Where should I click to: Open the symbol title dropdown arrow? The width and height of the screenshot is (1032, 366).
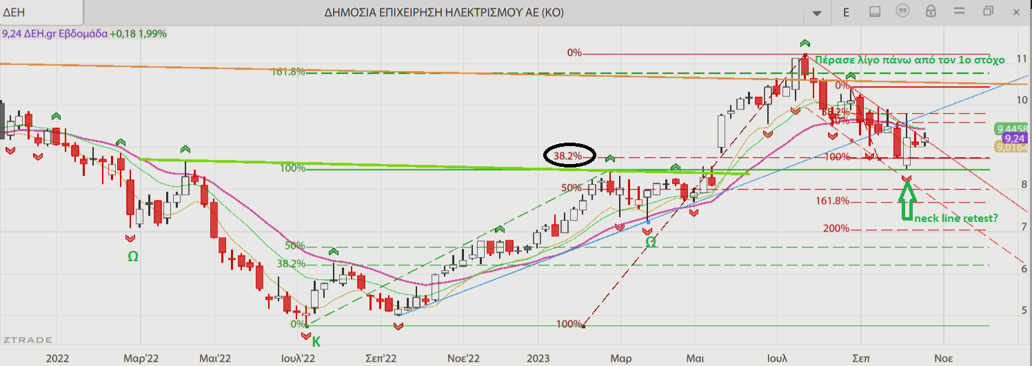pos(818,12)
